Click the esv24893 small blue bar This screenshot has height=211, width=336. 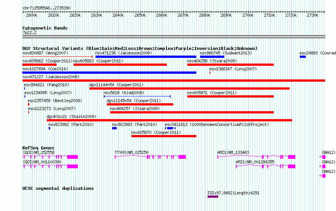click(x=302, y=57)
